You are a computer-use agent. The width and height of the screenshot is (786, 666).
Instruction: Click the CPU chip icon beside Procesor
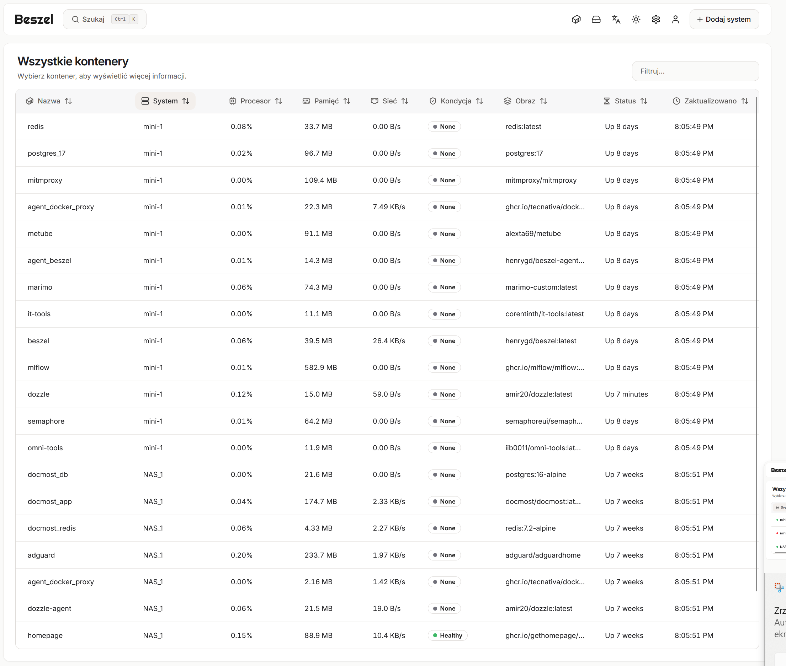(233, 101)
